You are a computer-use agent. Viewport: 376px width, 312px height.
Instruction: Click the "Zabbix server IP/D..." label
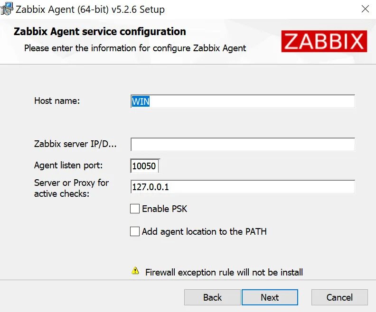[x=75, y=144]
